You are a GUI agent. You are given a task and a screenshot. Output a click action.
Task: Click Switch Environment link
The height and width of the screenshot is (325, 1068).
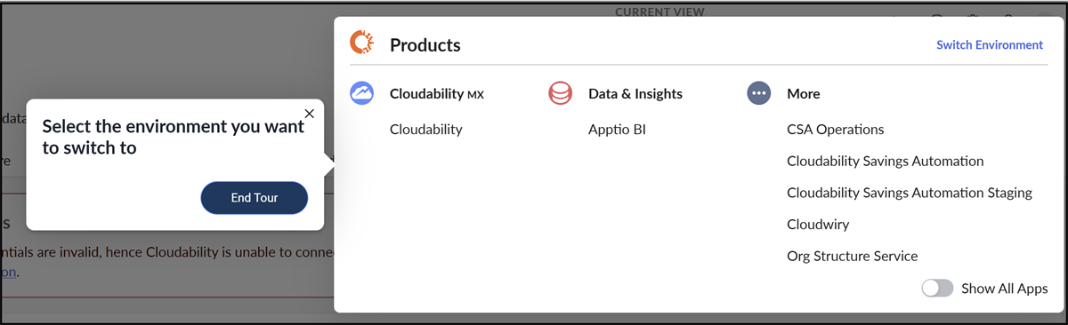990,44
